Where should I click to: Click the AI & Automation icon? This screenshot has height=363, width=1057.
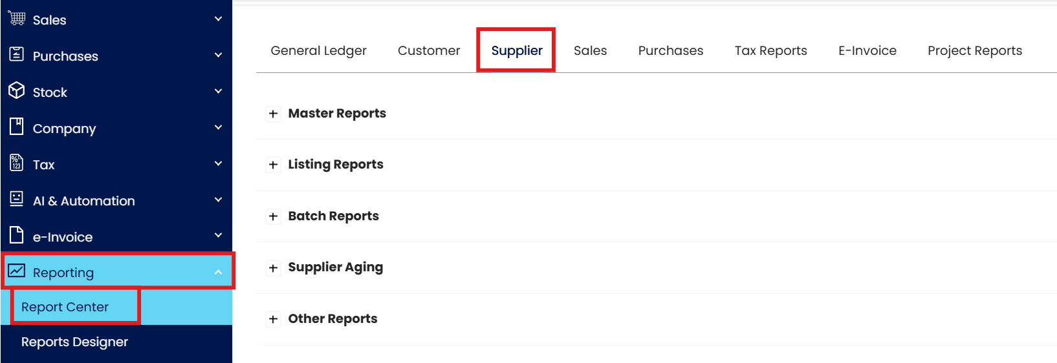[x=17, y=199]
